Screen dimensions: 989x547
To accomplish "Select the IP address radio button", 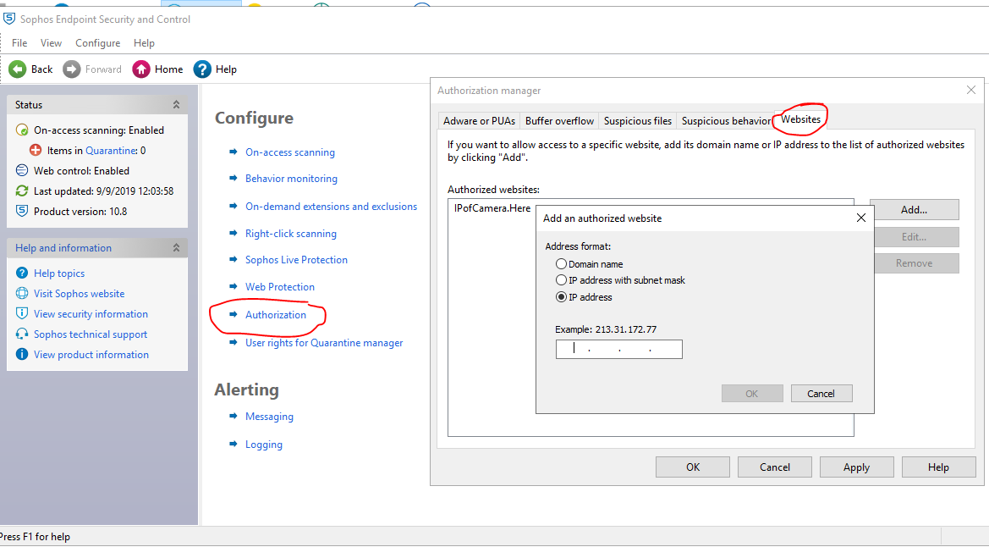I will [561, 297].
